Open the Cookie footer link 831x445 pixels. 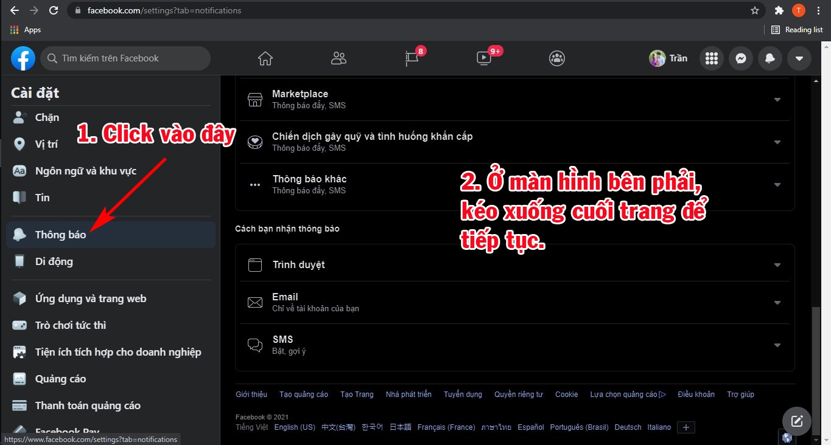click(x=567, y=395)
